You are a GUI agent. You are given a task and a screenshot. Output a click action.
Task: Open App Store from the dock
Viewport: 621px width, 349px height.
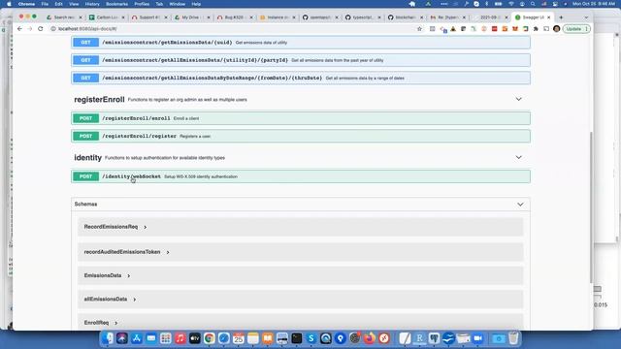point(137,338)
